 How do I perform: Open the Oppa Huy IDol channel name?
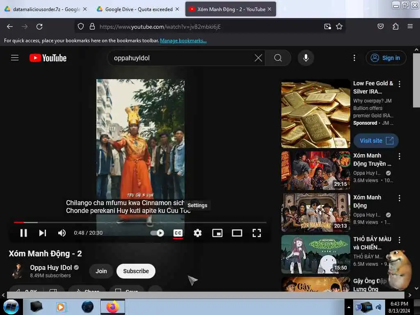tap(51, 267)
